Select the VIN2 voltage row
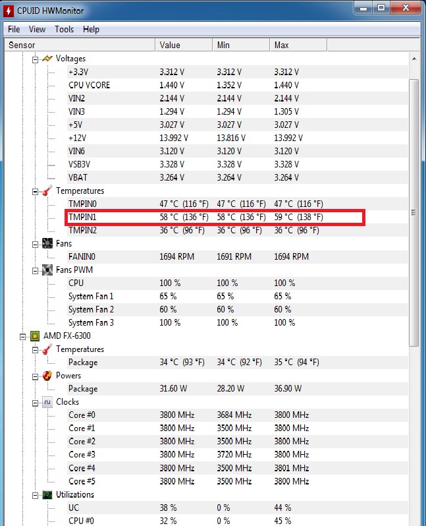The image size is (426, 526). pyautogui.click(x=237, y=98)
